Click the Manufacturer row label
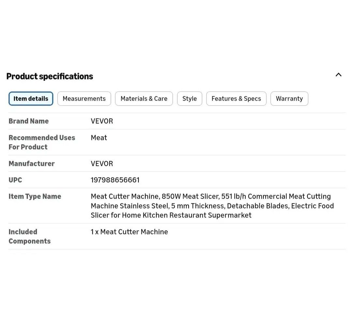Screen dimensions: 352x329 (32, 164)
